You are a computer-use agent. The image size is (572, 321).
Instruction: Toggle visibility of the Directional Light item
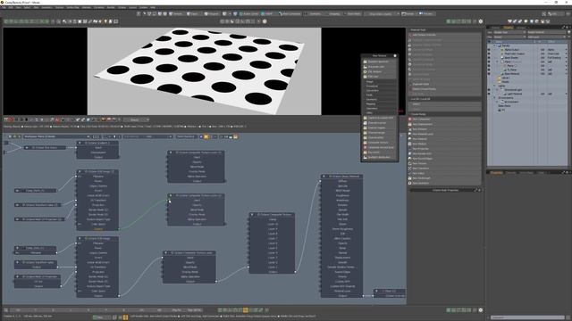click(x=489, y=89)
